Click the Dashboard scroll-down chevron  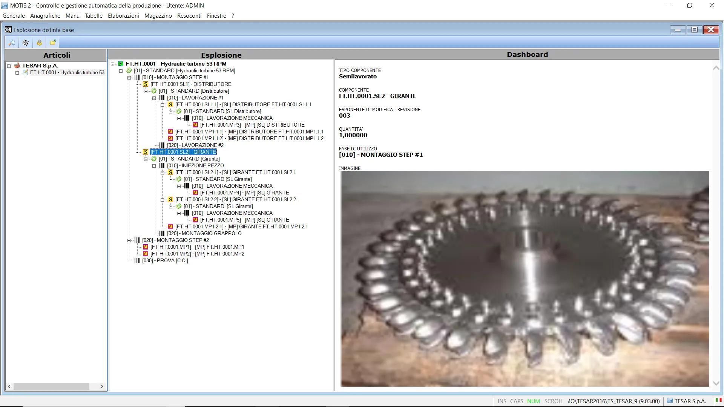click(716, 384)
